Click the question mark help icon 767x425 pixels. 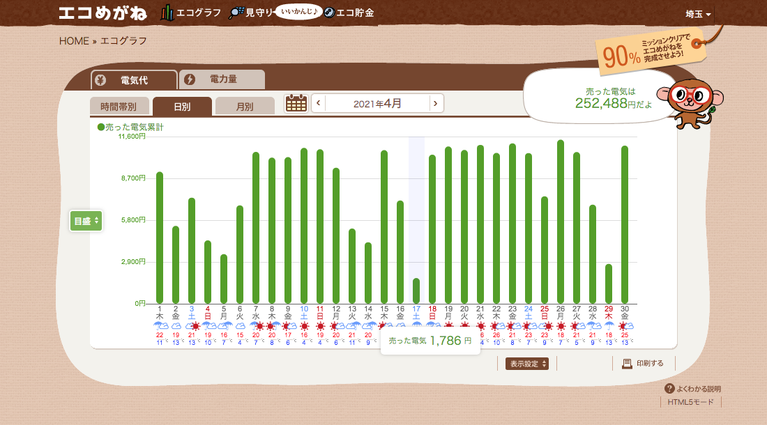click(x=669, y=389)
